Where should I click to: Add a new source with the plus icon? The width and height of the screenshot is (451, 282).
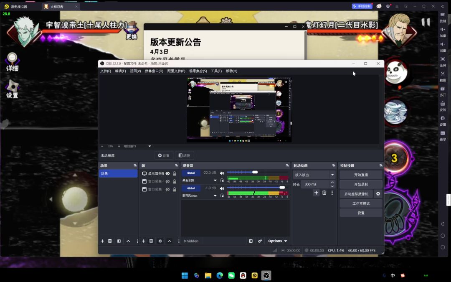pyautogui.click(x=144, y=241)
